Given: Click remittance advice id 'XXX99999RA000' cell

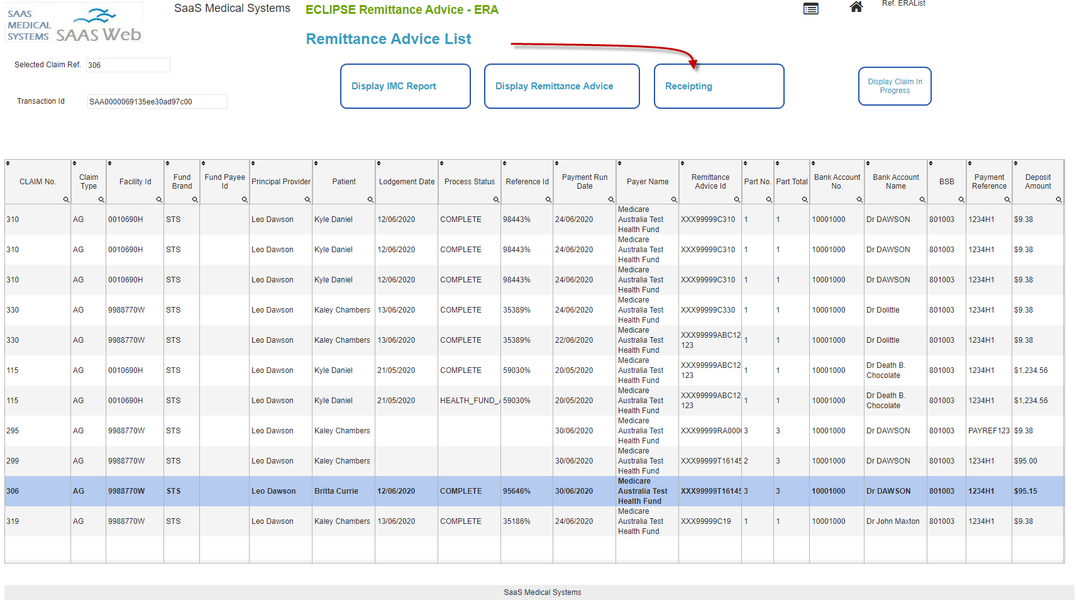Looking at the screenshot, I should pos(710,431).
